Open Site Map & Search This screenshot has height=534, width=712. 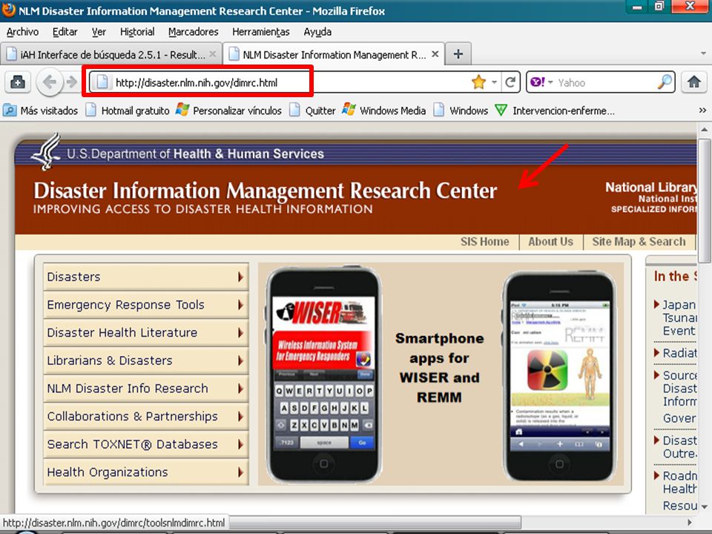click(639, 242)
